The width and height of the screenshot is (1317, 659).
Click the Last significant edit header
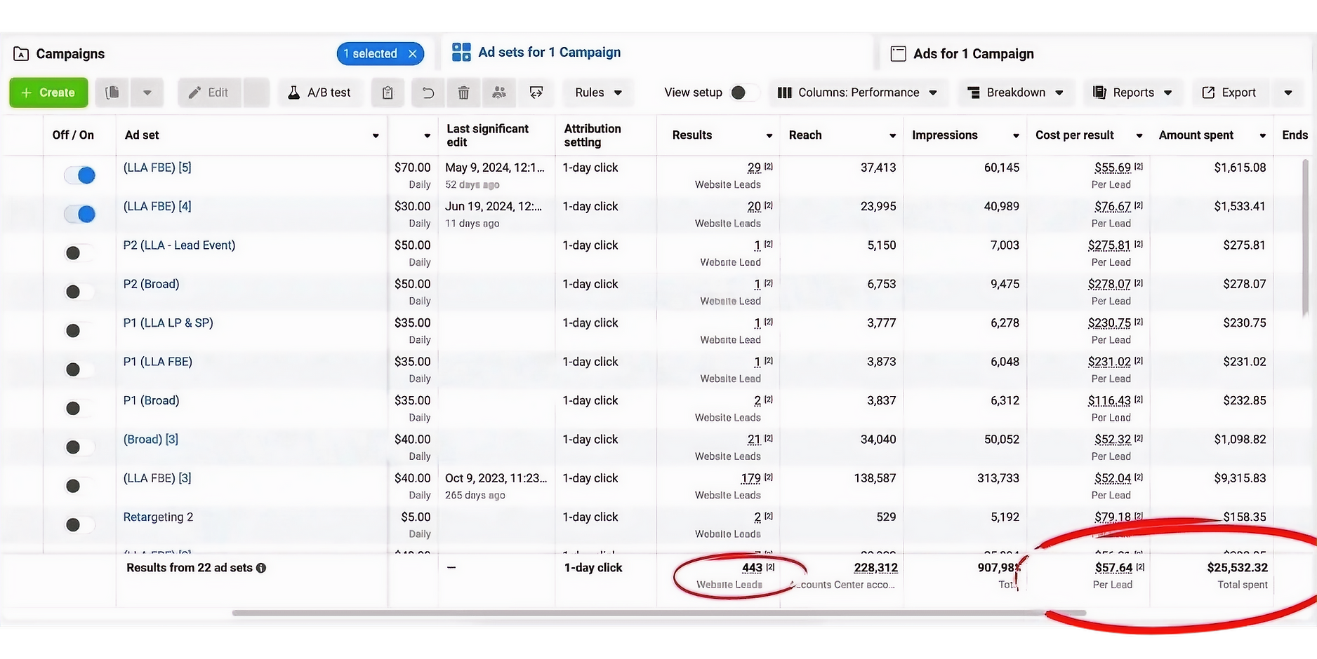click(488, 135)
